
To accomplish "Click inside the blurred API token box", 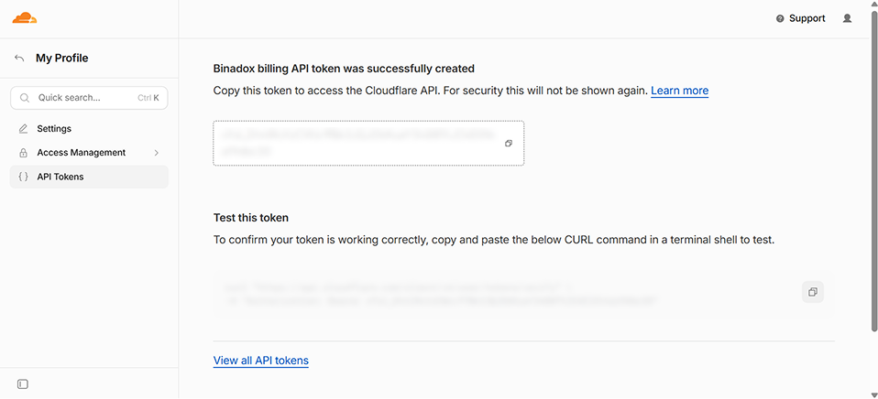I will tap(368, 143).
